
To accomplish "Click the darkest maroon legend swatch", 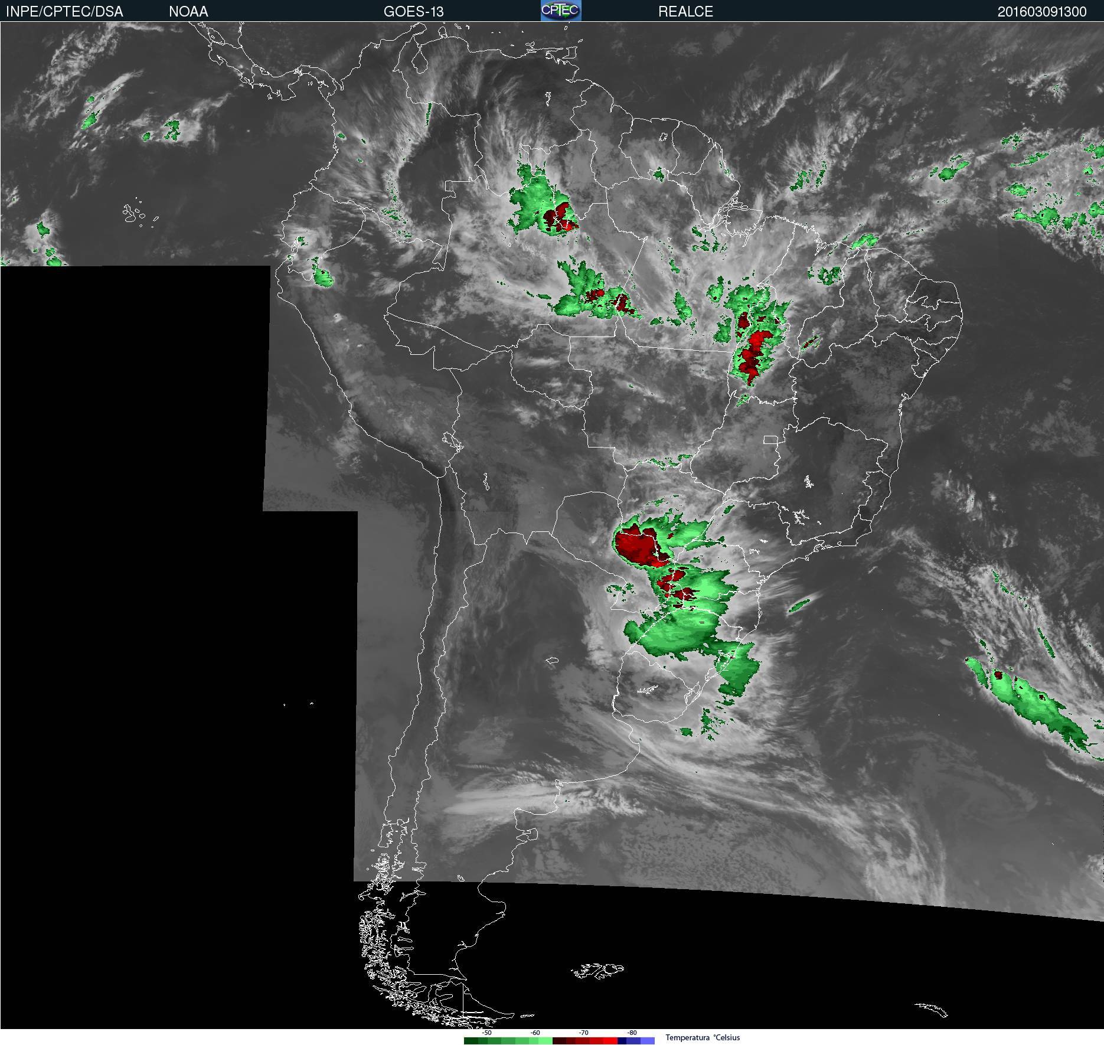I will [559, 1041].
